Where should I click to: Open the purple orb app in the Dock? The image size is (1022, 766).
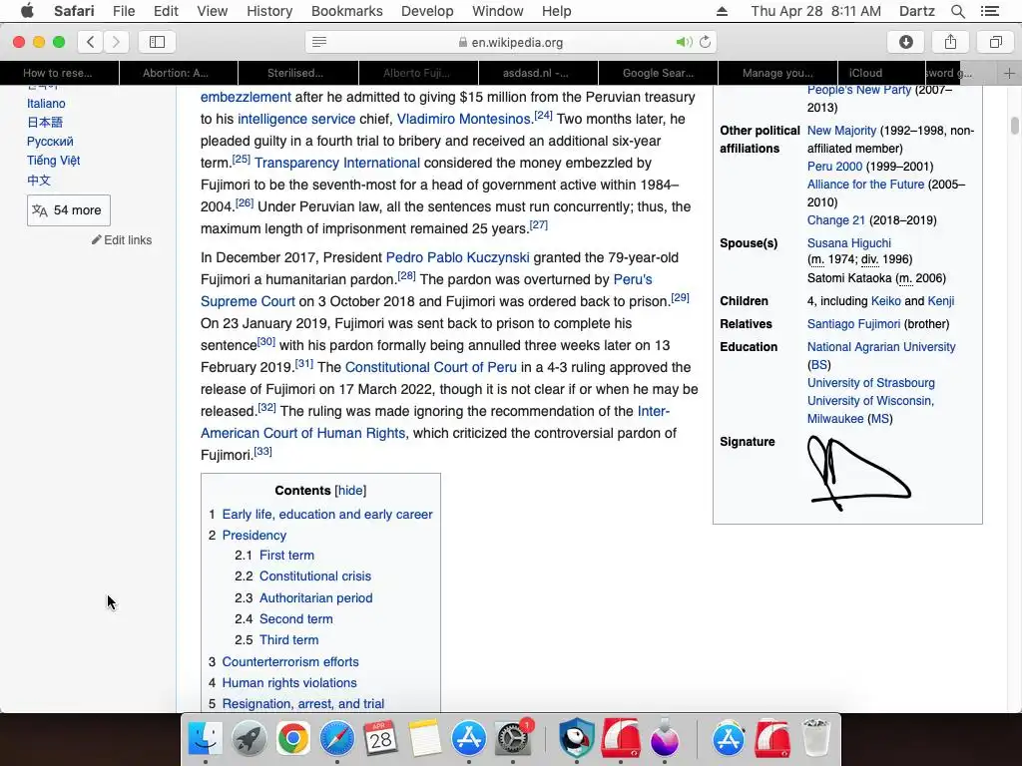664,739
